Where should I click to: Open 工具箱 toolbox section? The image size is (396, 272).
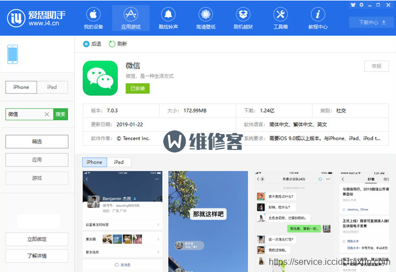point(280,18)
